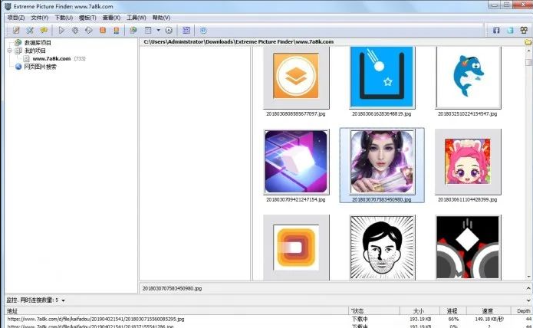Click the circular disc toolbar icon
Viewport: 533px width, 328px height.
(169, 30)
